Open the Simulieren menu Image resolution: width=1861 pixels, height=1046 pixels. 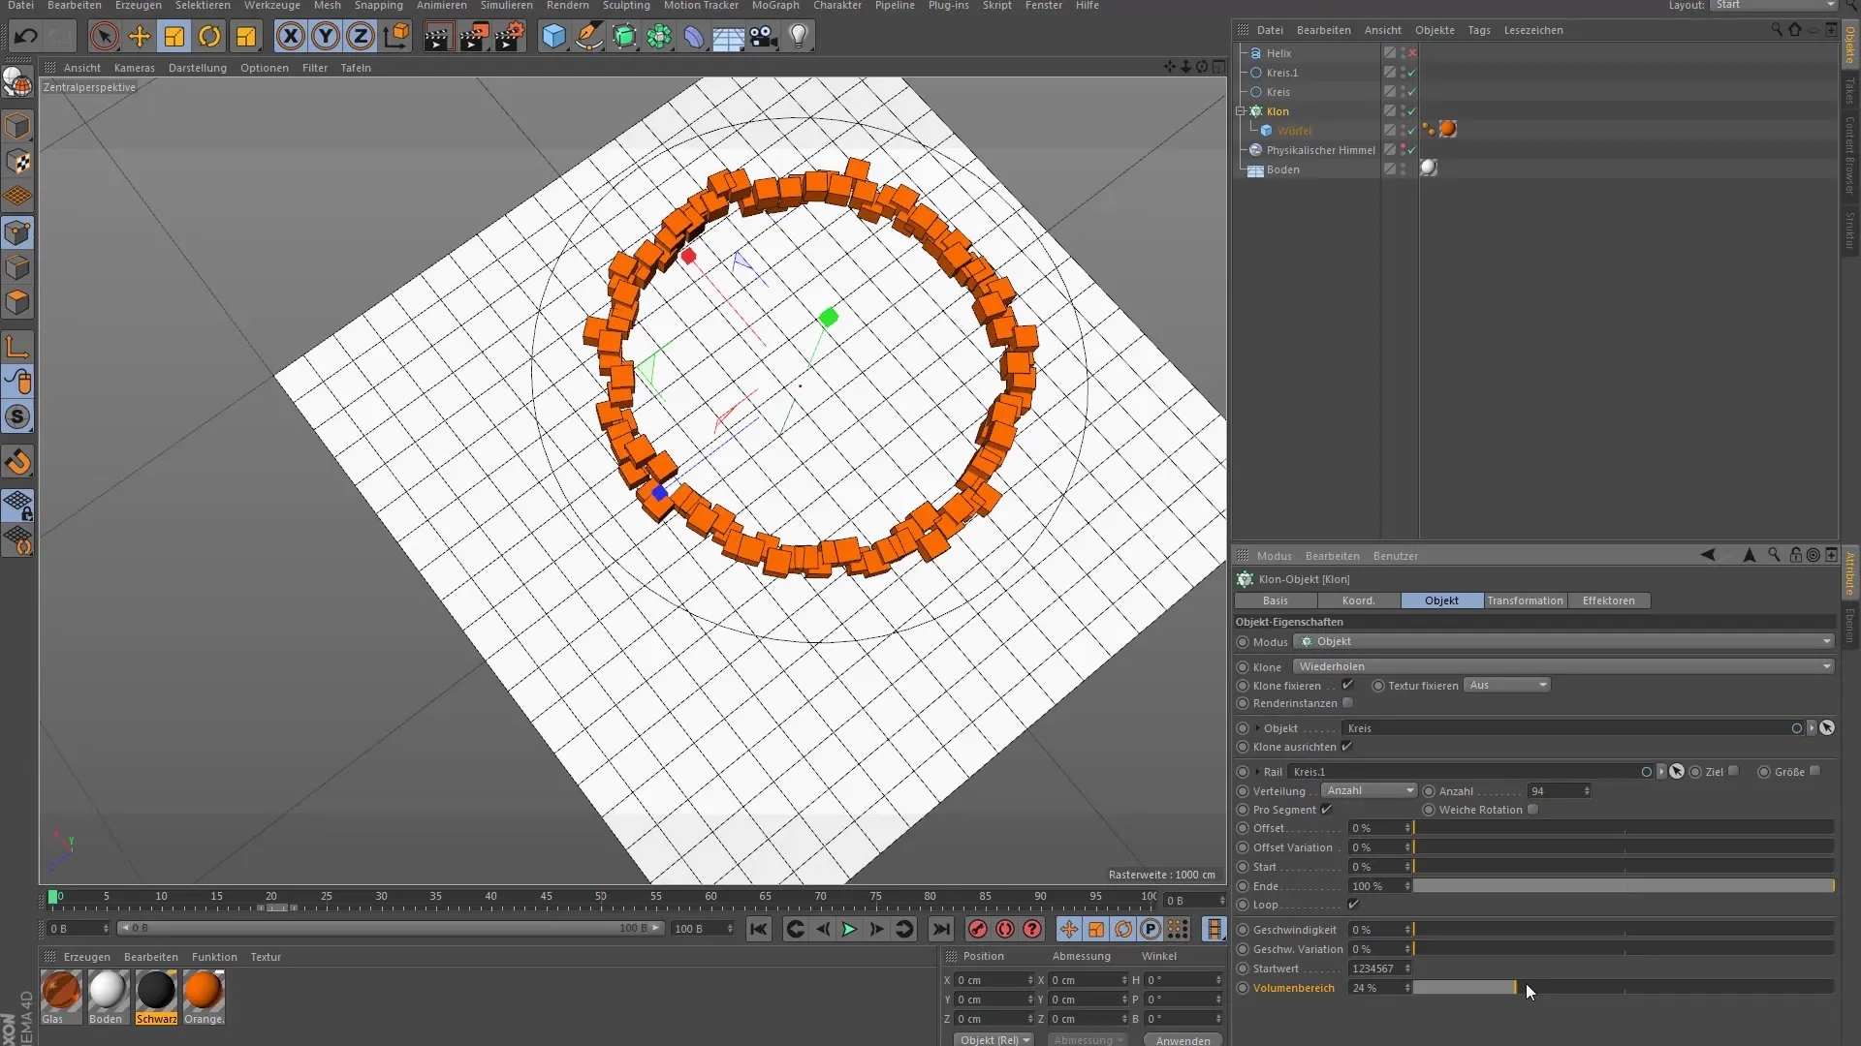coord(507,6)
